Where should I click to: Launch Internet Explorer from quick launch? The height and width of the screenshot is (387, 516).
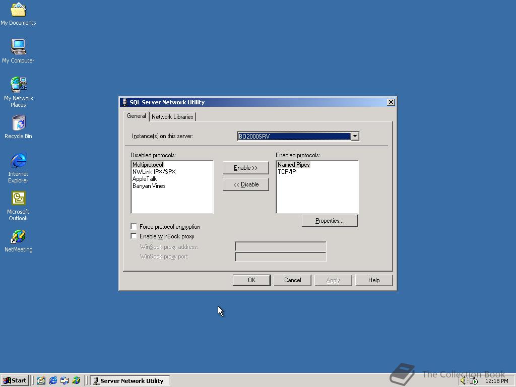52,380
